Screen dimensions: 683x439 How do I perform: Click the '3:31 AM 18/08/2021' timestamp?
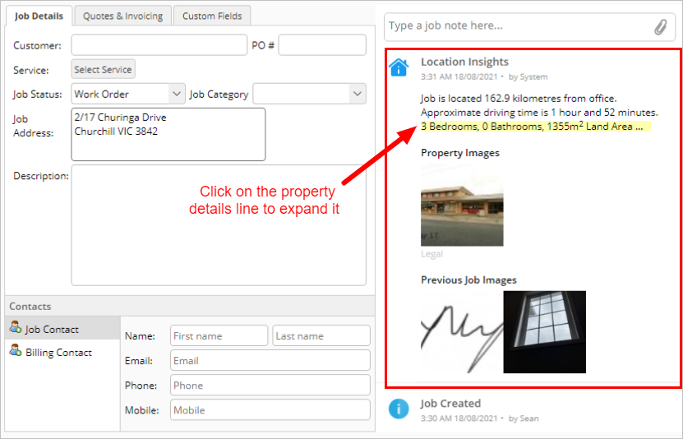459,77
